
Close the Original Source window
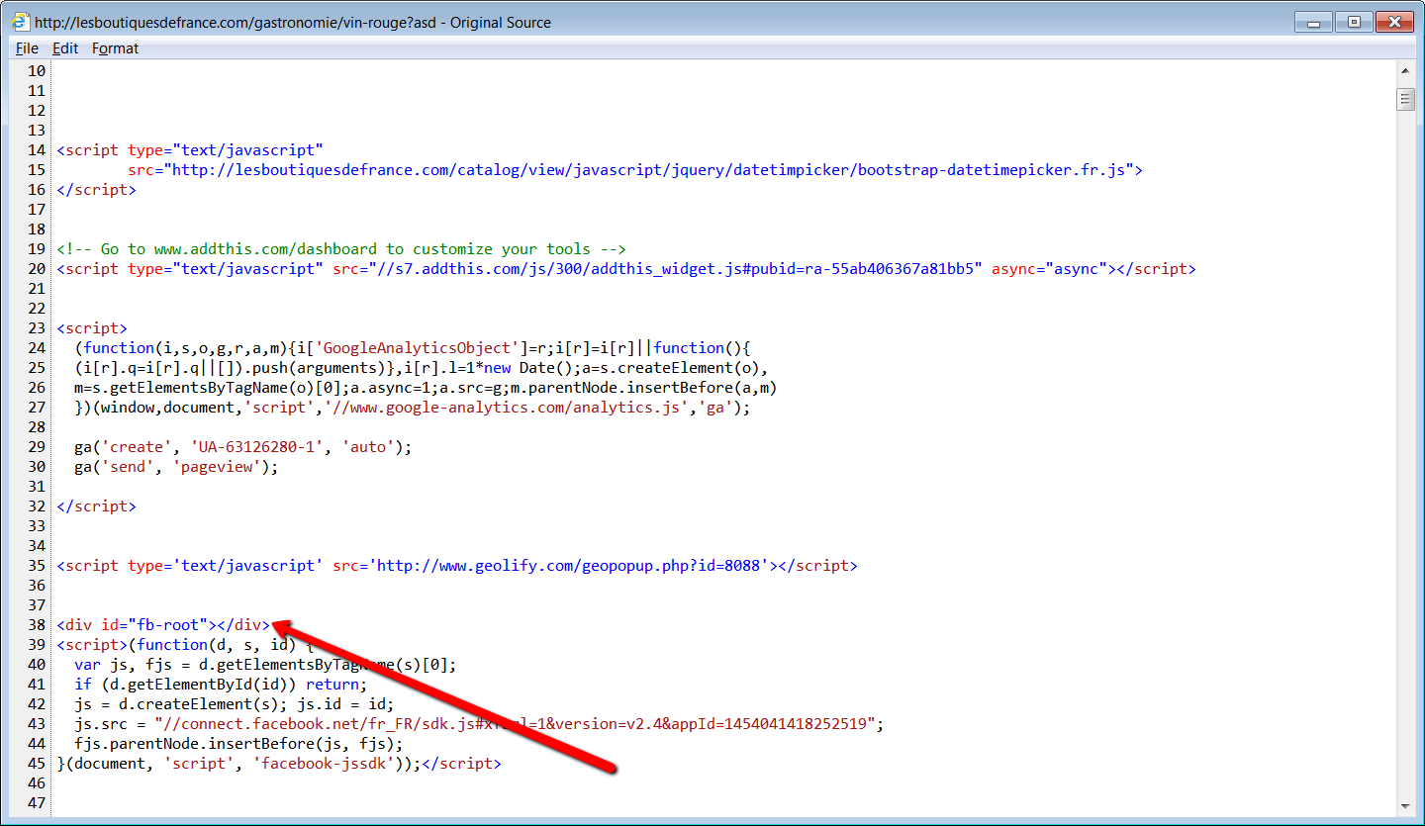point(1393,21)
